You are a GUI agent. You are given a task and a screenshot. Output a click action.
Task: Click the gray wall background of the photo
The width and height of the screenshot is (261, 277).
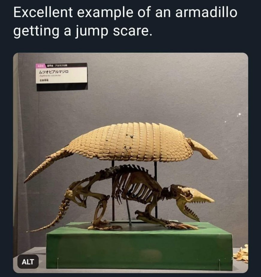(159, 88)
